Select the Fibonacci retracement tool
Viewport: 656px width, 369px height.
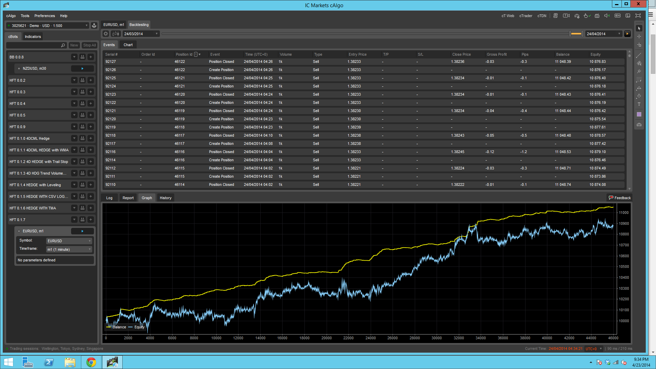tap(639, 80)
